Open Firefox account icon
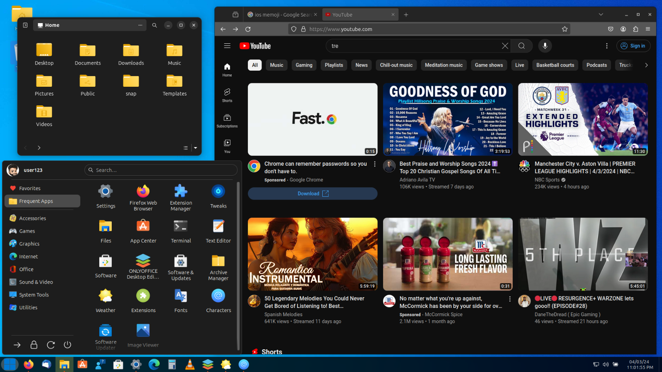The width and height of the screenshot is (662, 372). [623, 29]
